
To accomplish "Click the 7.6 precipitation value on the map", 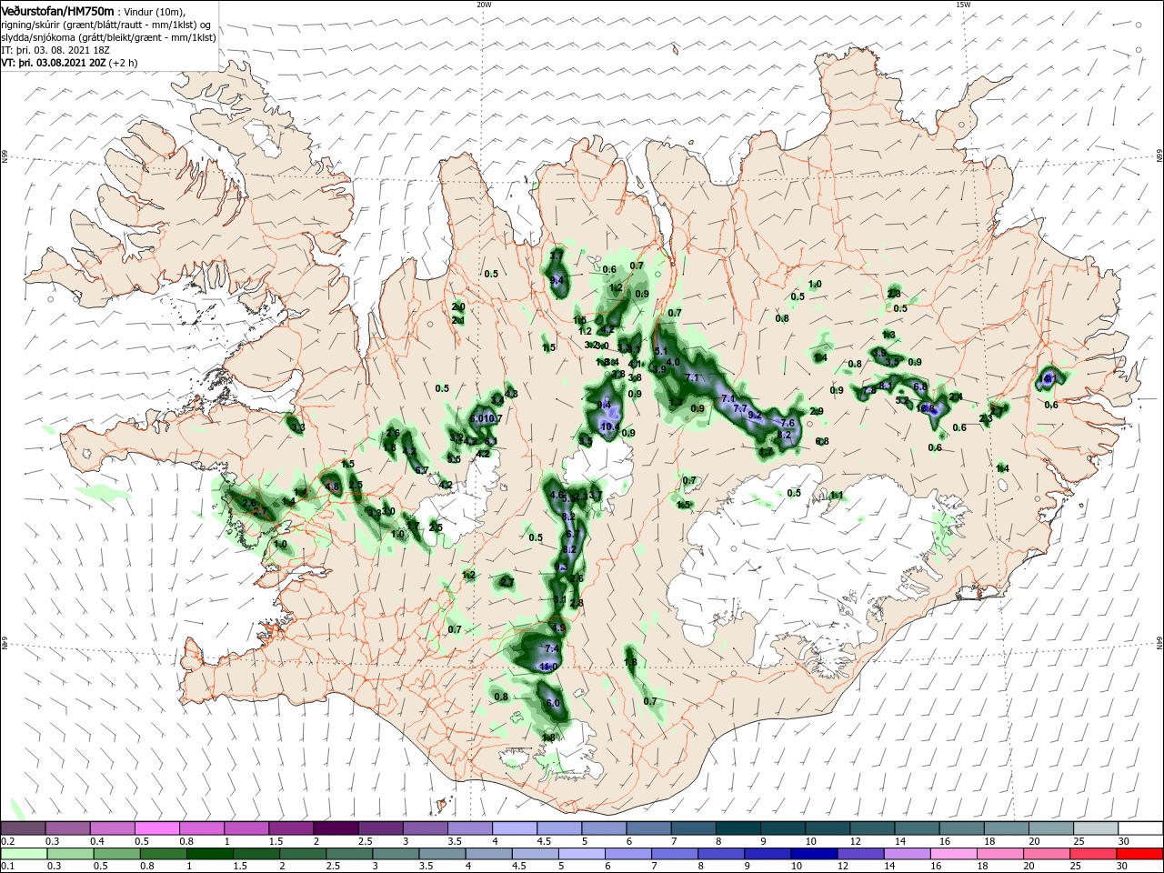I will (788, 423).
